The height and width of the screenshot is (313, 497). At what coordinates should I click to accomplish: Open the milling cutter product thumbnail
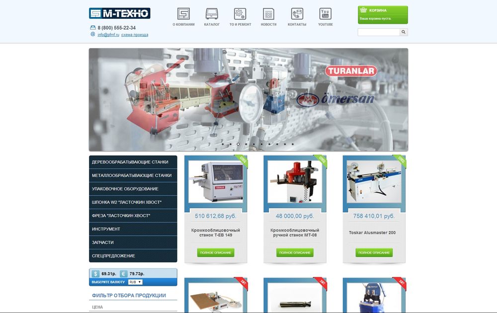(x=295, y=298)
